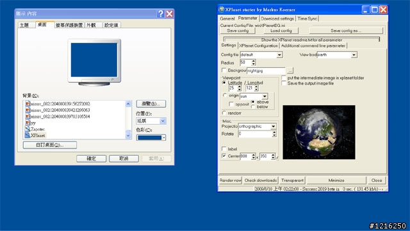Check Save the output image file
This screenshot has height=231, width=410.
284,83
